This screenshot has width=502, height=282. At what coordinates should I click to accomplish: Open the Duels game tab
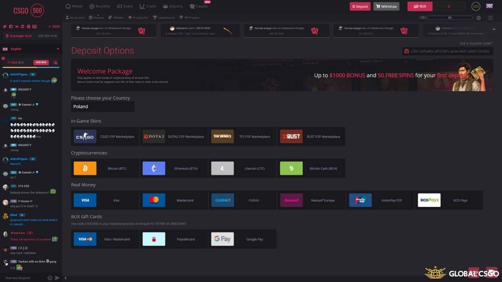125,6
